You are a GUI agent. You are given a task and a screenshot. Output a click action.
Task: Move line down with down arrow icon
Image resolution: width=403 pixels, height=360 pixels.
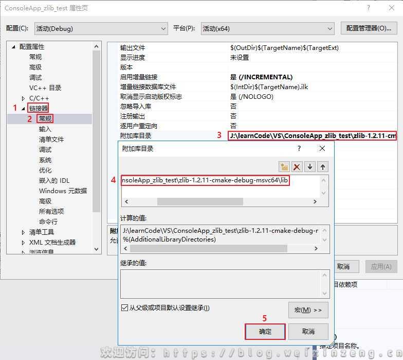click(310, 167)
